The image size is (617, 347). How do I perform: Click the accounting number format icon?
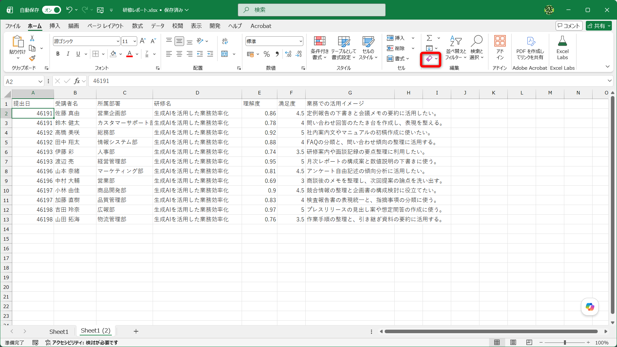click(x=250, y=54)
